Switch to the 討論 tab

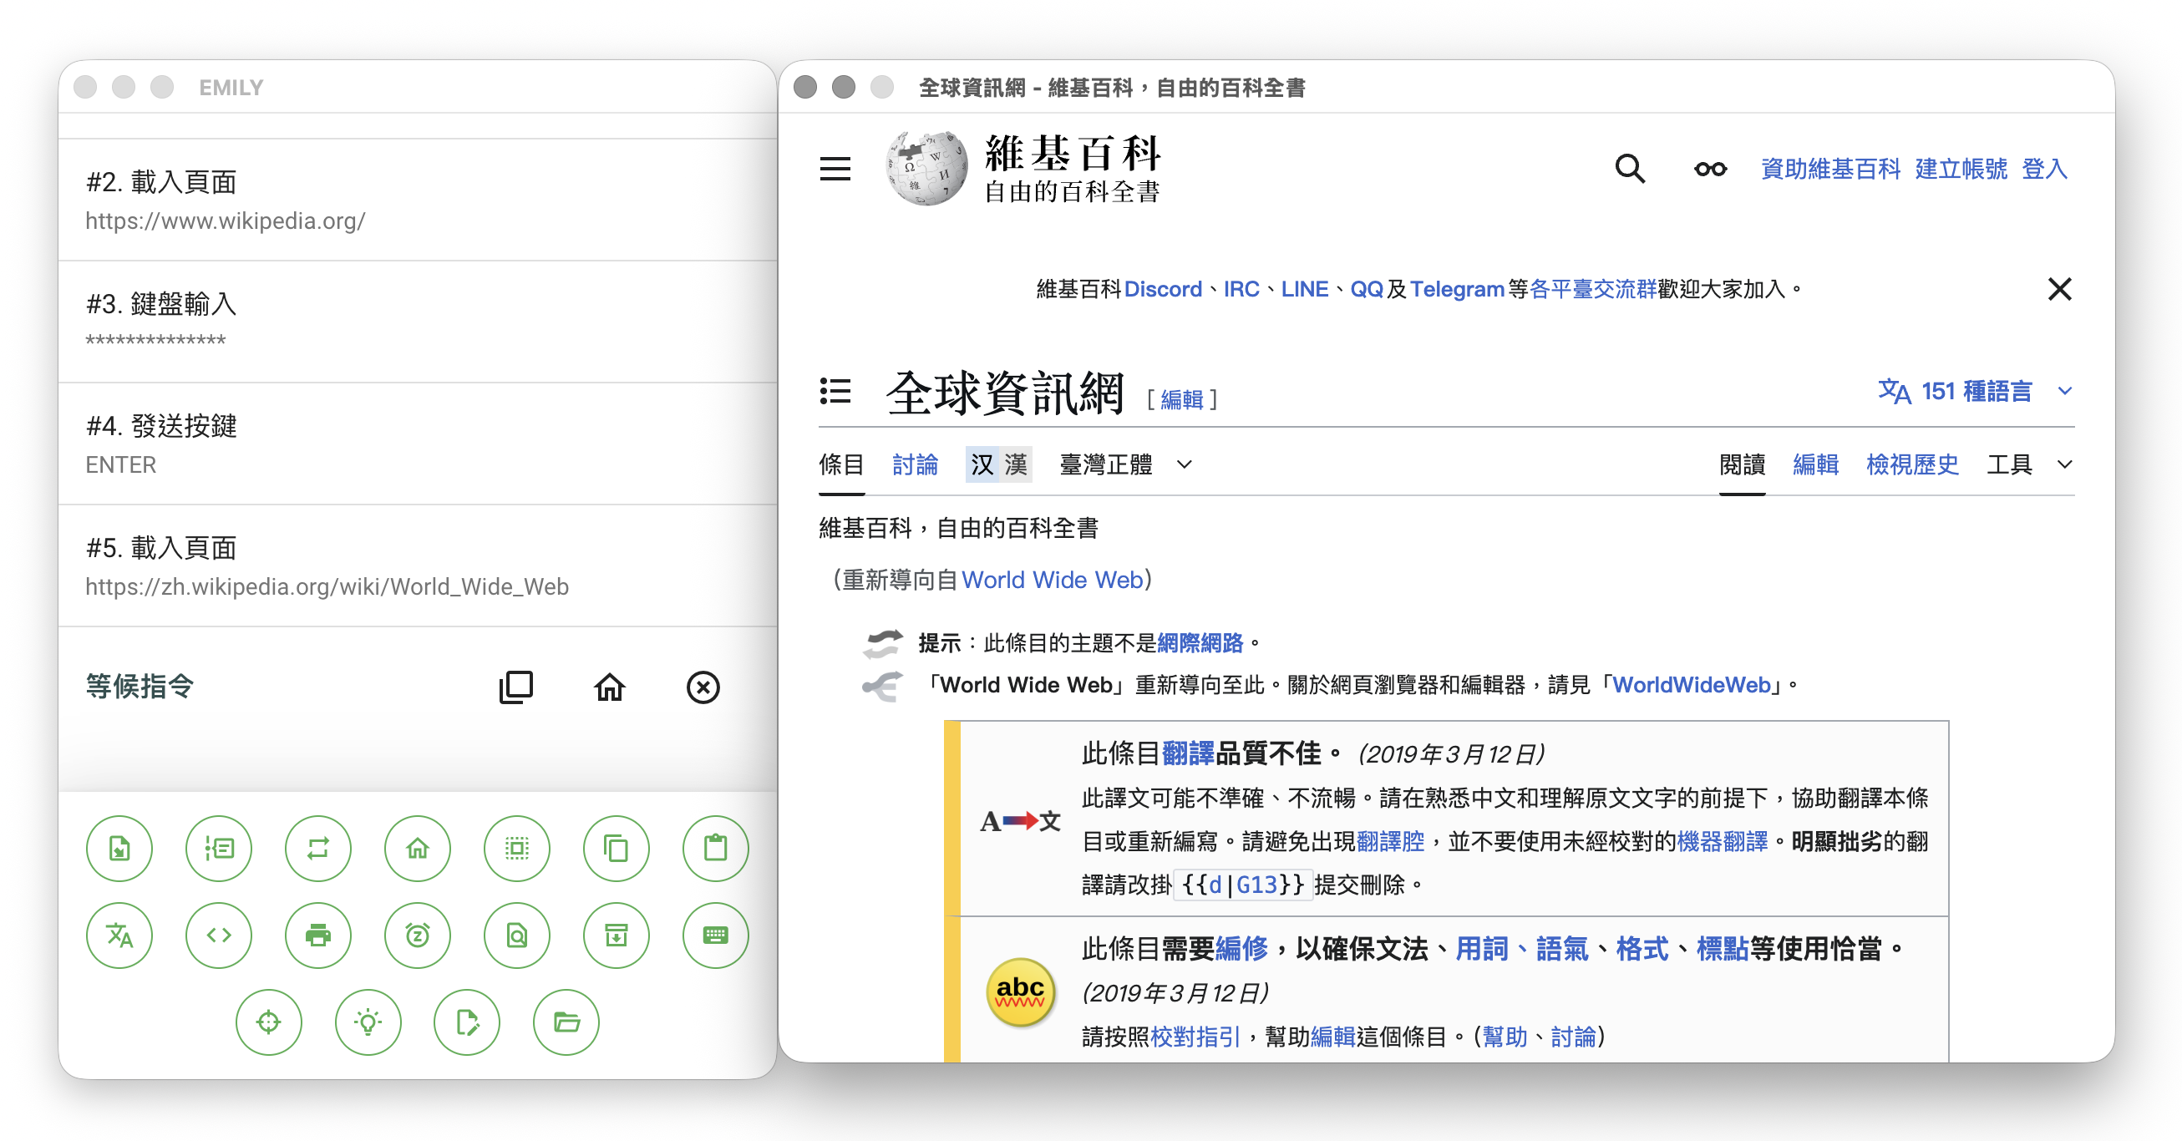pyautogui.click(x=915, y=464)
